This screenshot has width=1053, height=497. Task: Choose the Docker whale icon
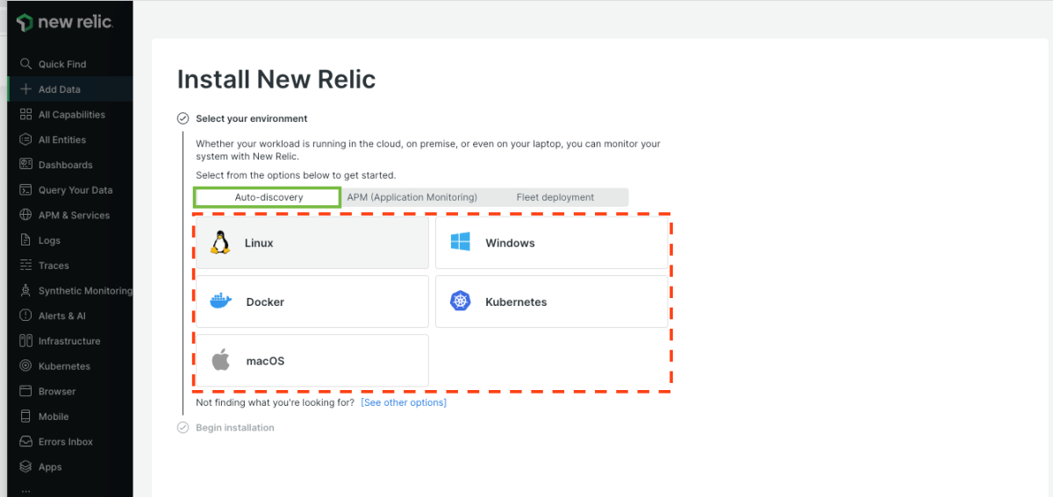click(220, 302)
